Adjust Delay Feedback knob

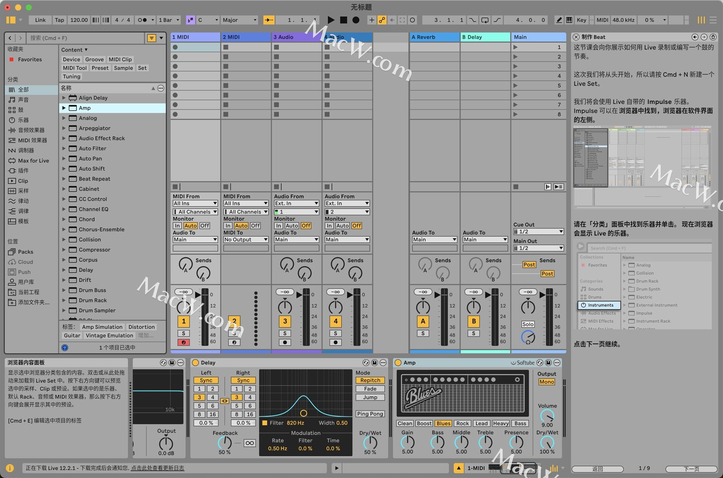click(x=225, y=443)
